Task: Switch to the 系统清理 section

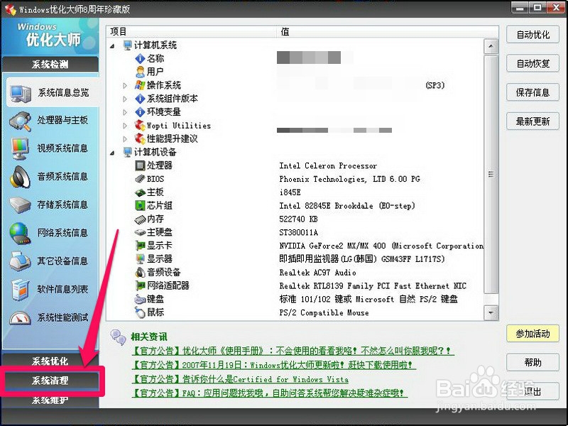Action: click(50, 381)
